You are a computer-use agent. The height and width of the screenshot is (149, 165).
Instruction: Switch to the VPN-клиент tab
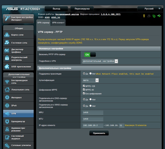(58, 23)
